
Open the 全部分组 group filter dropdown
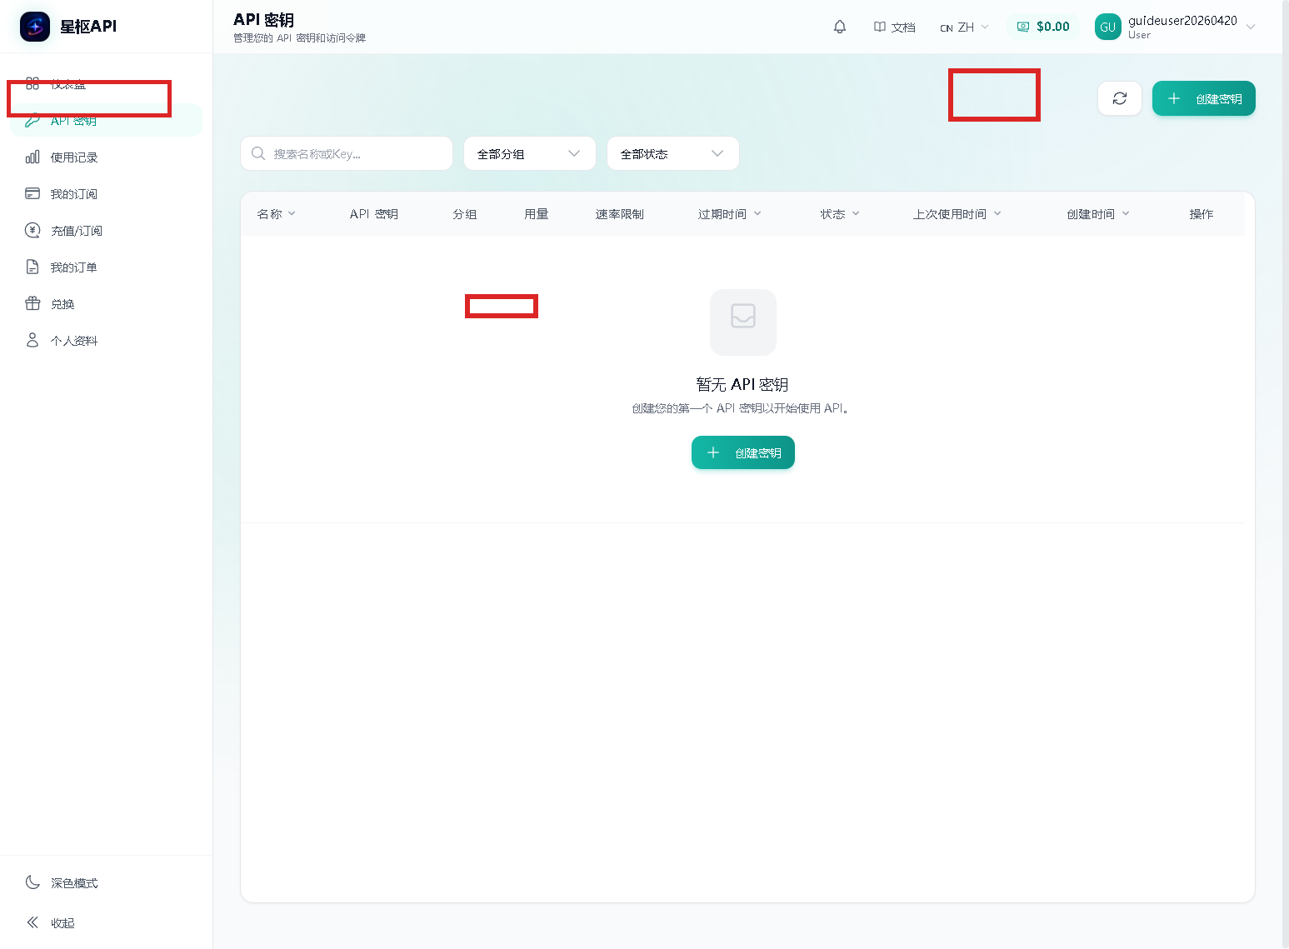tap(529, 152)
